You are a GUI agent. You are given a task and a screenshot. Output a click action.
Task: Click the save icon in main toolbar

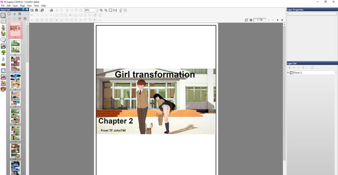[x=37, y=10]
